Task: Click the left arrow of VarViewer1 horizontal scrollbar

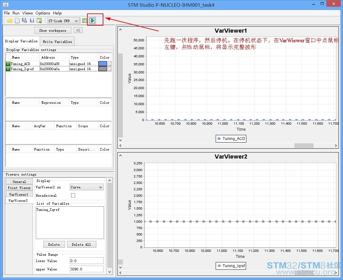Action: click(x=121, y=145)
